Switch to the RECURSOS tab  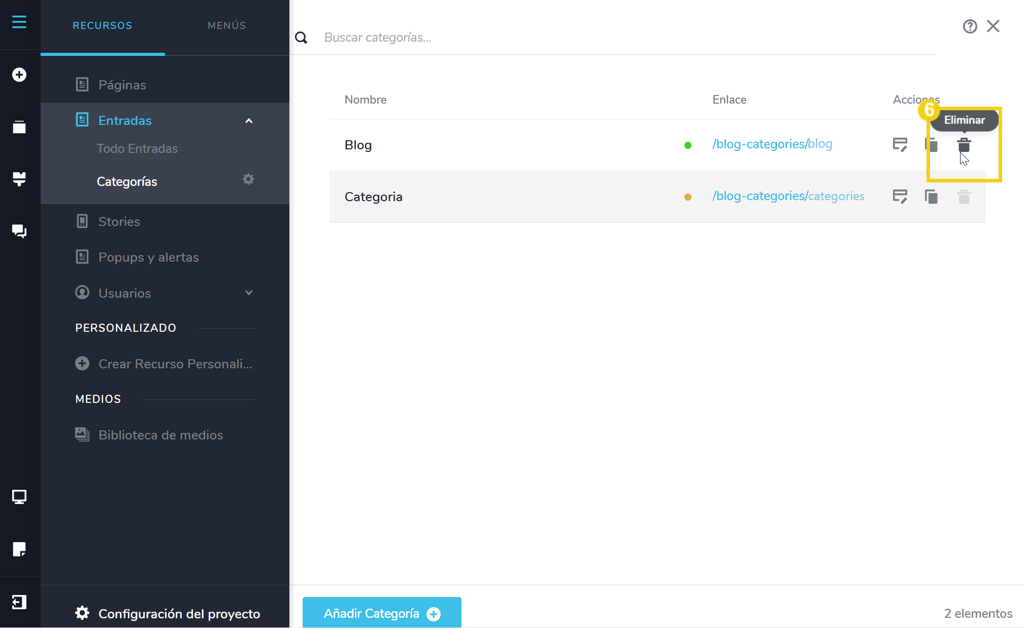(103, 25)
